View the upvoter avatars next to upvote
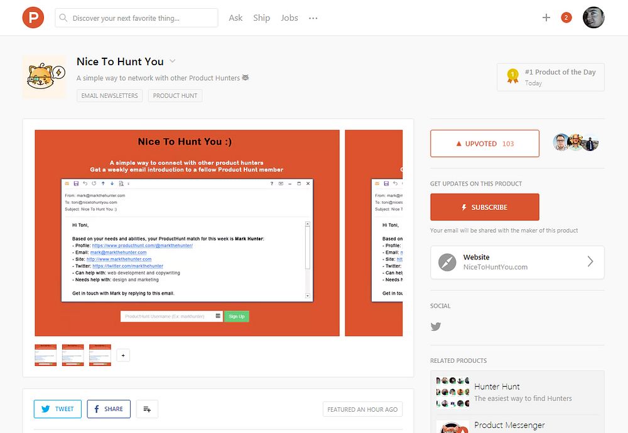The width and height of the screenshot is (628, 433). click(x=575, y=142)
